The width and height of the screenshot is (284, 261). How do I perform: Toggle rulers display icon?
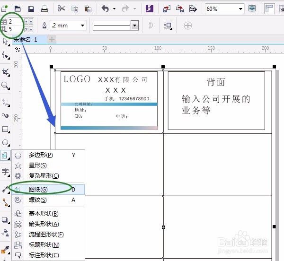269,9
